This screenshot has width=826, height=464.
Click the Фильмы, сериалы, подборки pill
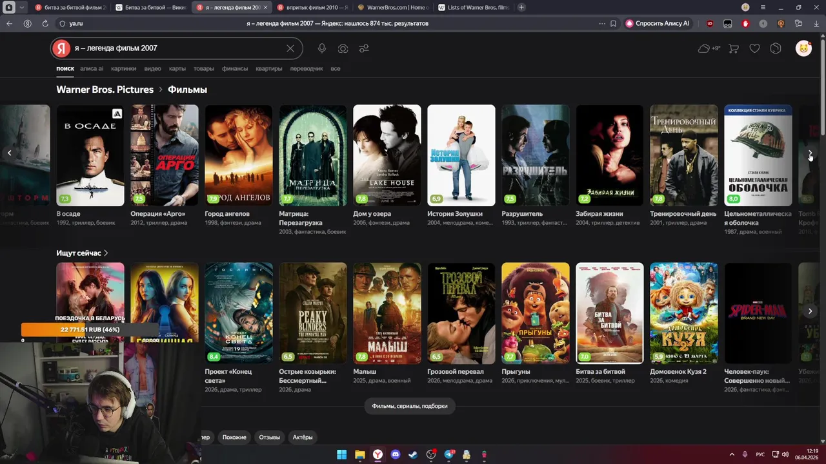410,406
